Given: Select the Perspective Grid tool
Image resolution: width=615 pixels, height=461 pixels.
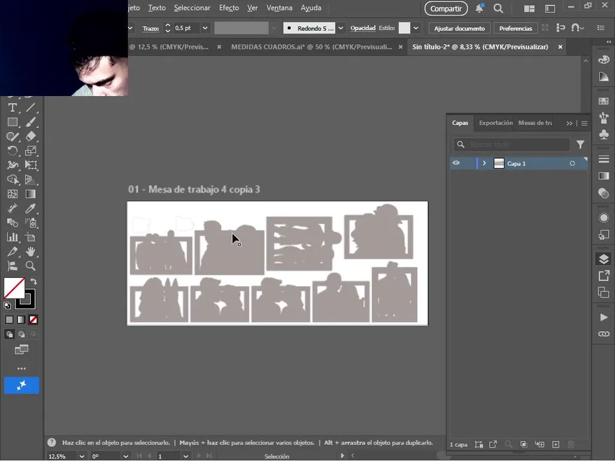Looking at the screenshot, I should (31, 179).
